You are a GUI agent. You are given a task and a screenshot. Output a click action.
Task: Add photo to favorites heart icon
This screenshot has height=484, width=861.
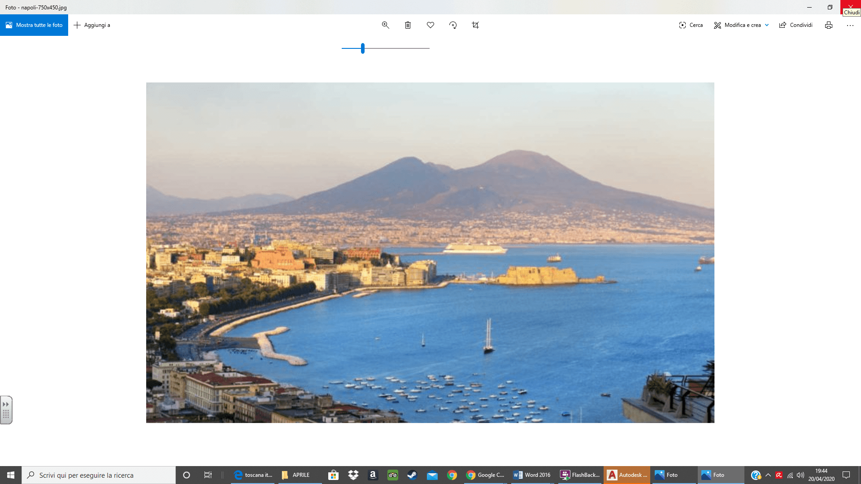coord(430,25)
